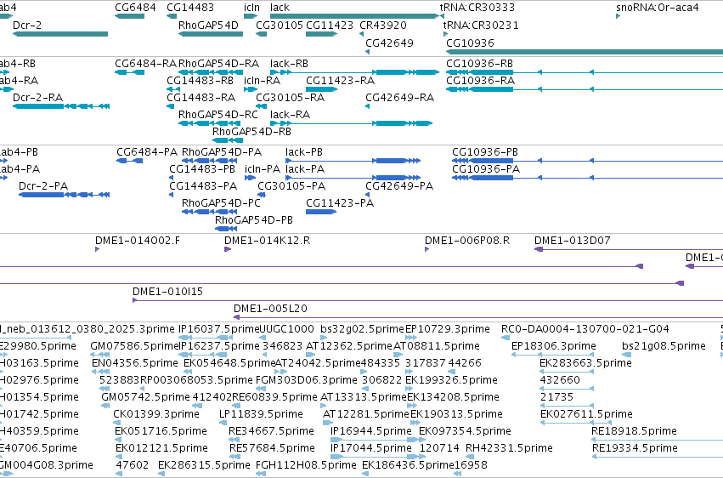The image size is (723, 478).
Task: Select the bs21g08.5prime EST label
Action: click(664, 346)
